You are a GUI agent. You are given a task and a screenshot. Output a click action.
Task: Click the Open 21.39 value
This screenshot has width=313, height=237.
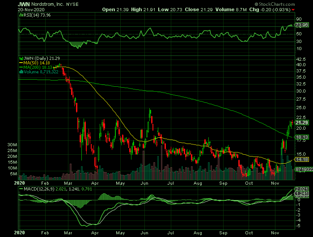coord(115,9)
